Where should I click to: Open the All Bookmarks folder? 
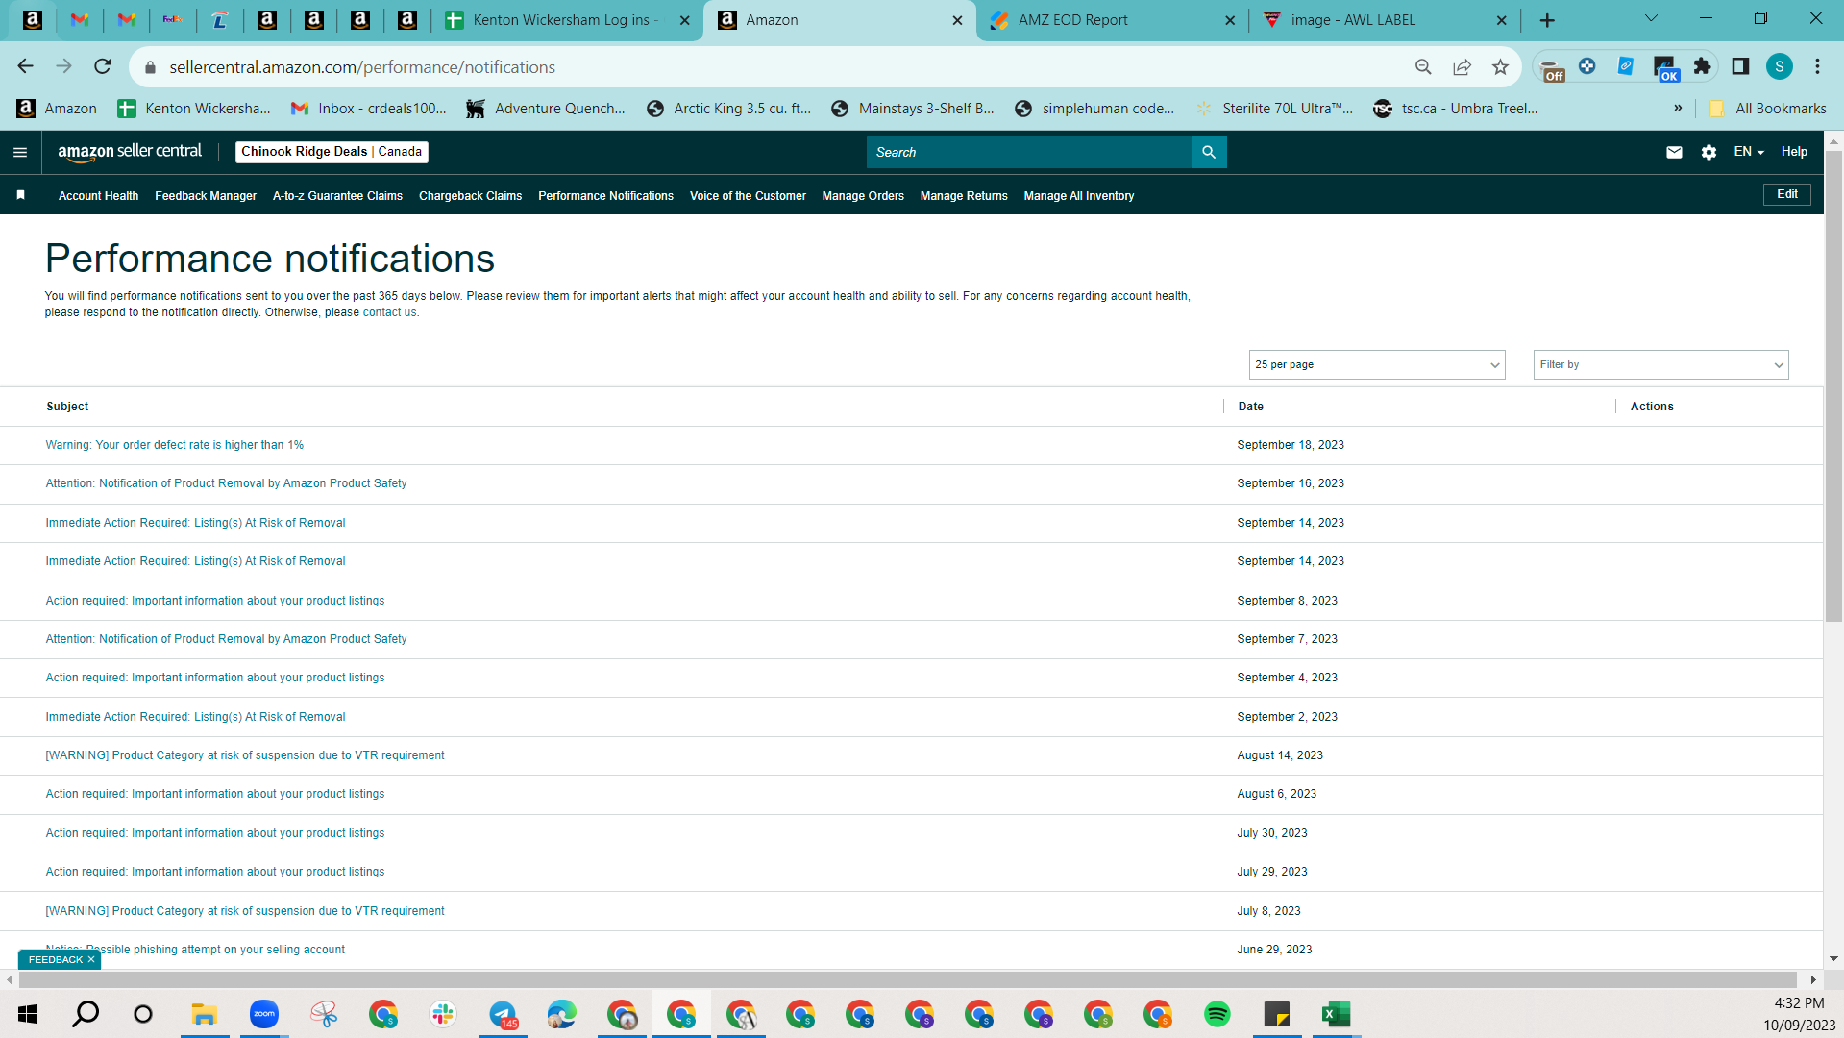pyautogui.click(x=1768, y=109)
